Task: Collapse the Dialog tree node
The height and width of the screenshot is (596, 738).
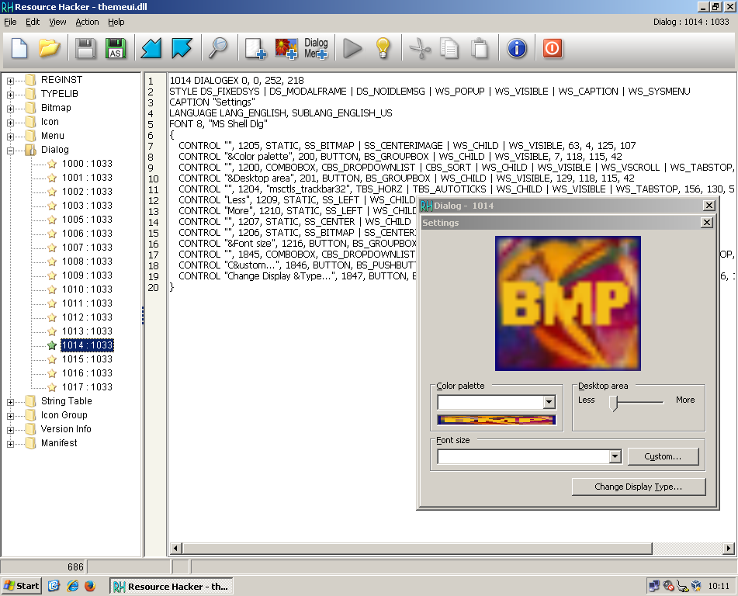Action: point(11,150)
